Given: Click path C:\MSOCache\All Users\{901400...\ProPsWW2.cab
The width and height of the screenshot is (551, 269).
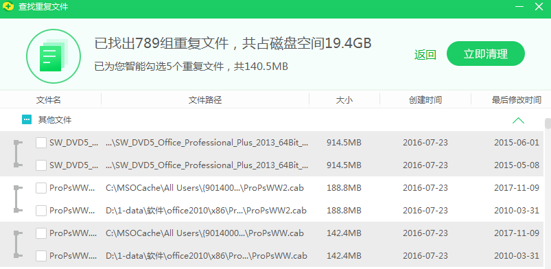Looking at the screenshot, I should [205, 188].
